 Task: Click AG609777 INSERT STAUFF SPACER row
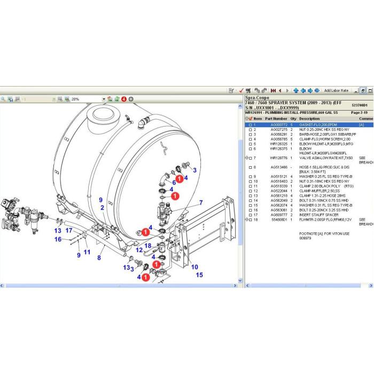click(309, 215)
